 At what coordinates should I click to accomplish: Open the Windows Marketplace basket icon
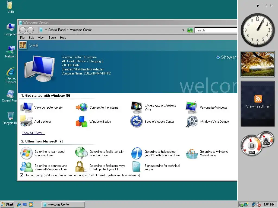pyautogui.click(x=192, y=154)
